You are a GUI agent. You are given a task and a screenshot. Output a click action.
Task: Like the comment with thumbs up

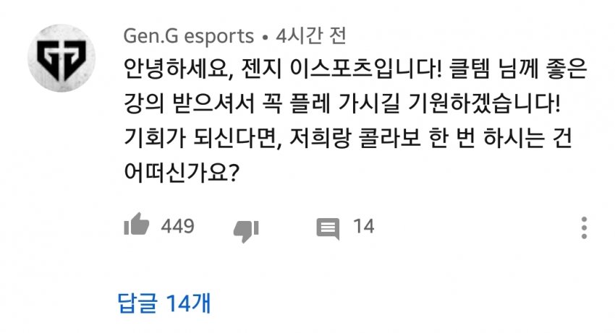point(136,226)
